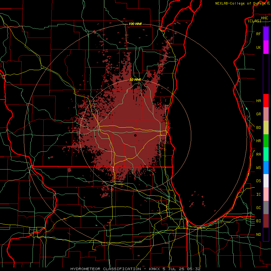This screenshot has width=271, height=271.
Task: Click the 'RF' legend label
Action: point(258,34)
